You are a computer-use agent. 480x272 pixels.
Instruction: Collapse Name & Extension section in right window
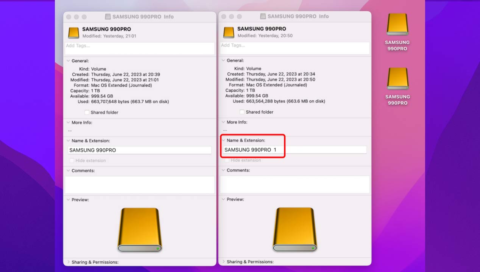point(223,140)
